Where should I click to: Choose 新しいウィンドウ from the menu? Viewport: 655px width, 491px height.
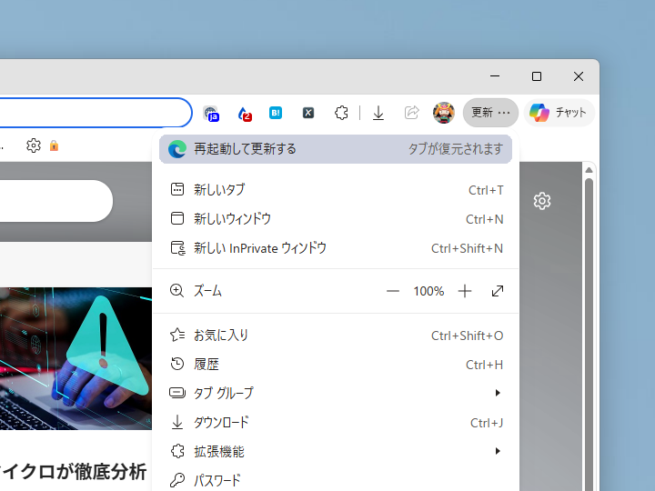tap(336, 219)
